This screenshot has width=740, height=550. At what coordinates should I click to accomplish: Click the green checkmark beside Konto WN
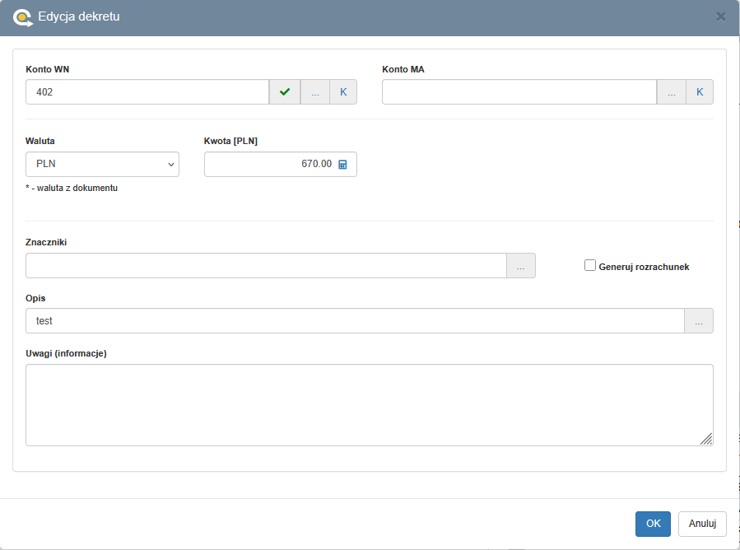click(x=285, y=92)
